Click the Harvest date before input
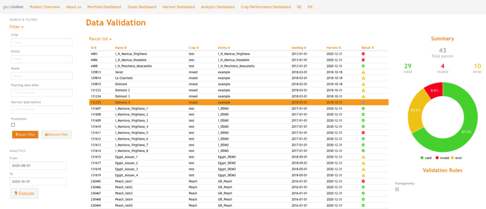Viewport: 486px width, 209px height. coord(42,110)
